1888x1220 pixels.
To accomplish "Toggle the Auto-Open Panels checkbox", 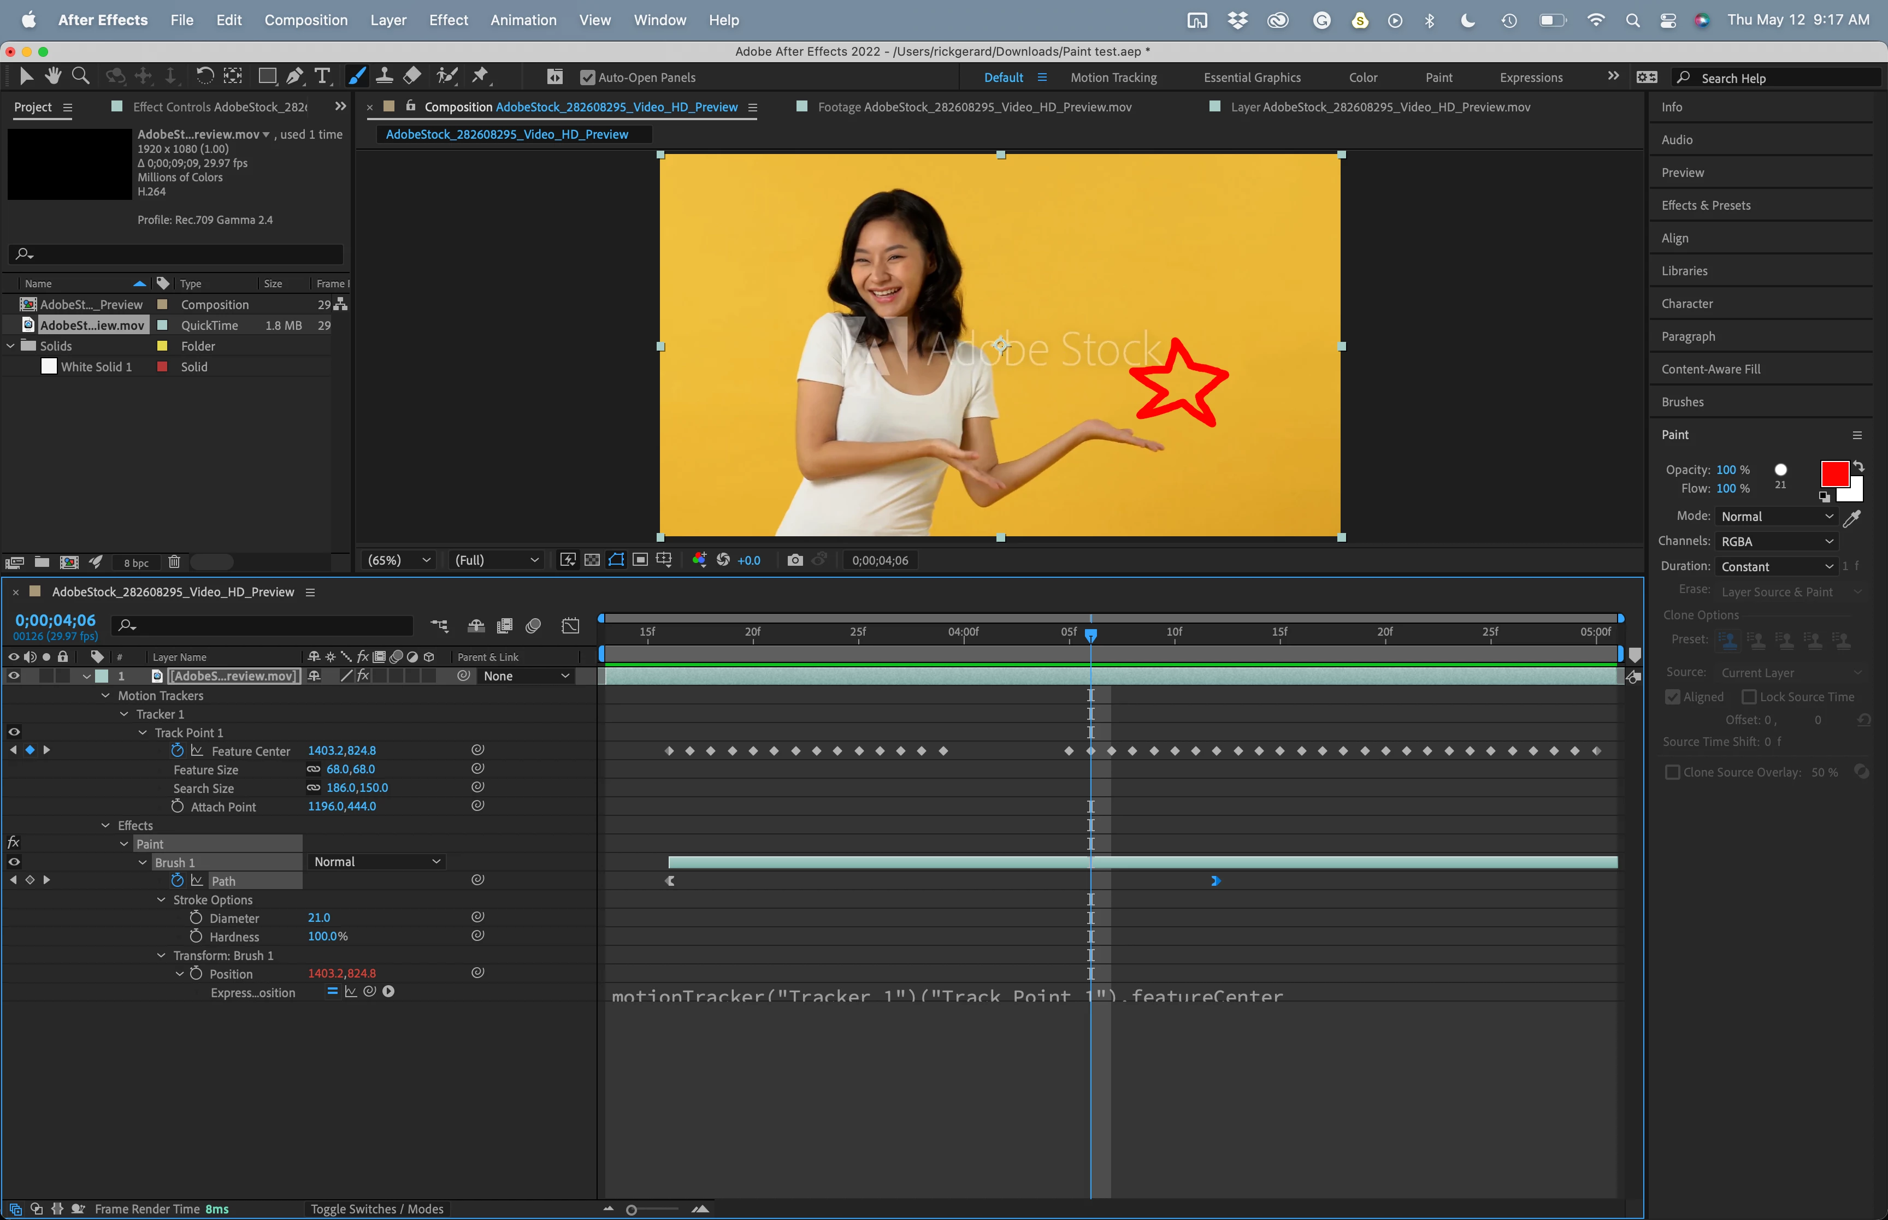I will tap(587, 78).
